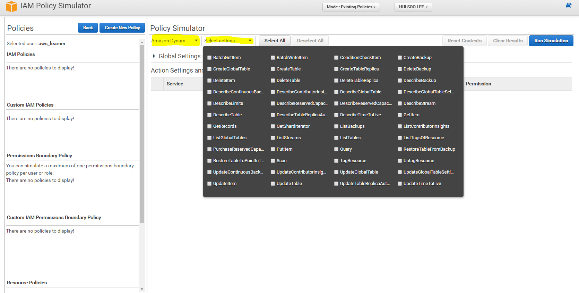Check the Scan action
Viewport: 579px width, 293px height.
click(273, 161)
